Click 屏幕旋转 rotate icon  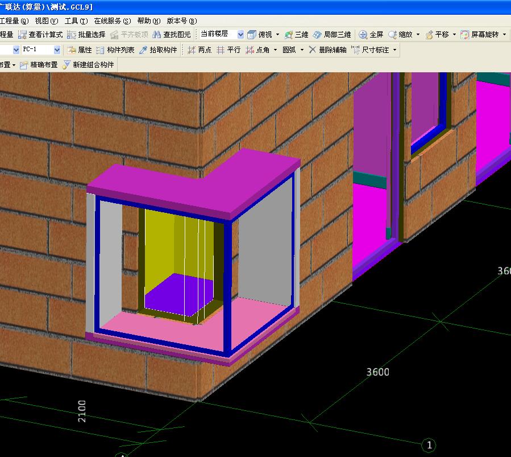[x=465, y=35]
